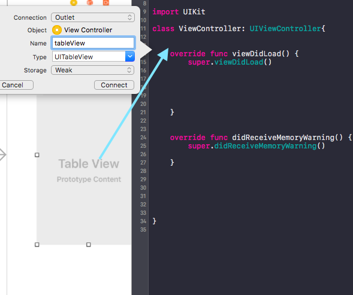Click the 'override func viewDidLoad()' line
The width and height of the screenshot is (353, 295).
click(x=234, y=54)
